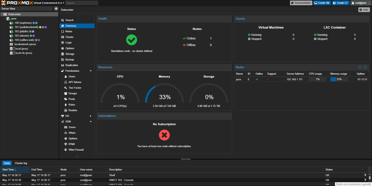Select container 103 (ubuntu)
Screen dimensions: 372x186
coord(22,36)
